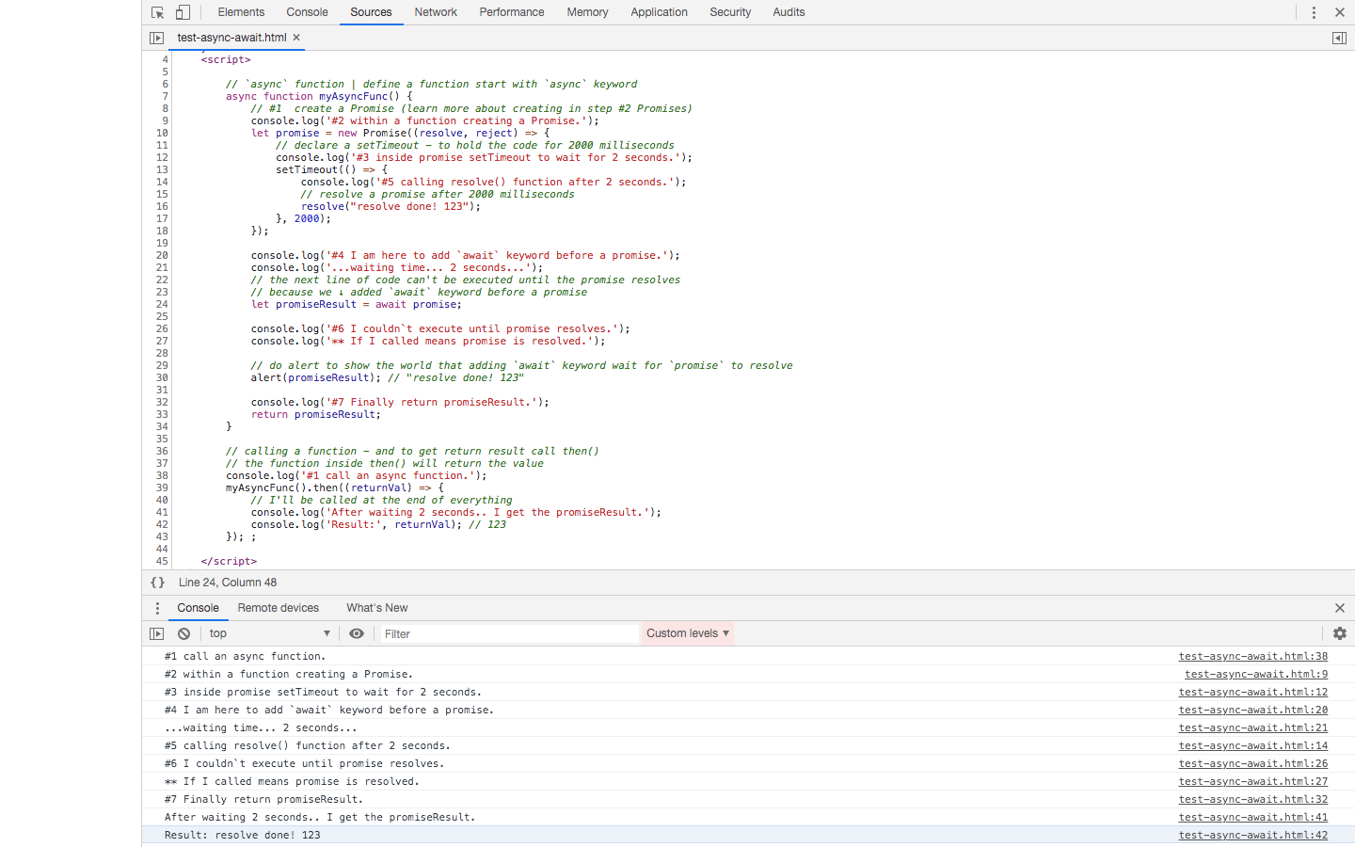This screenshot has height=847, width=1355.
Task: Click the live expression eye icon
Action: (357, 633)
